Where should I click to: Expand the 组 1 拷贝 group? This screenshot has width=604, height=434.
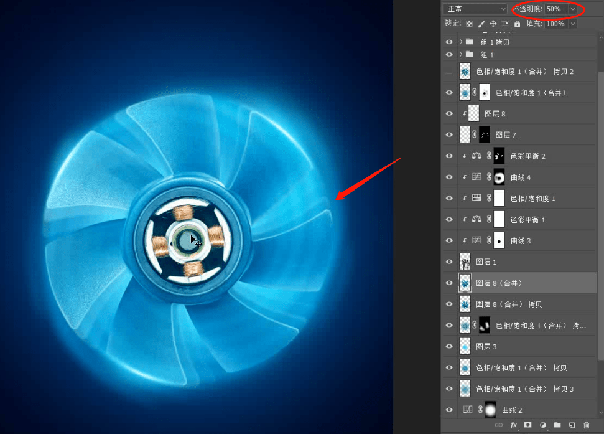pos(461,42)
